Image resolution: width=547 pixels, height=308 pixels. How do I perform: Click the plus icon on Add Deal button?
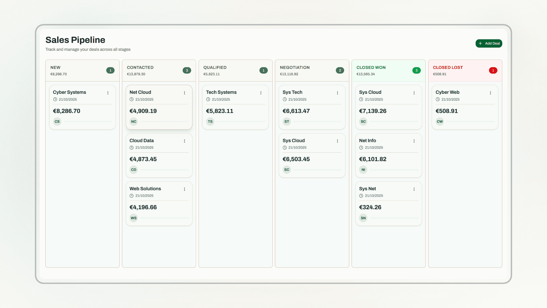point(480,43)
